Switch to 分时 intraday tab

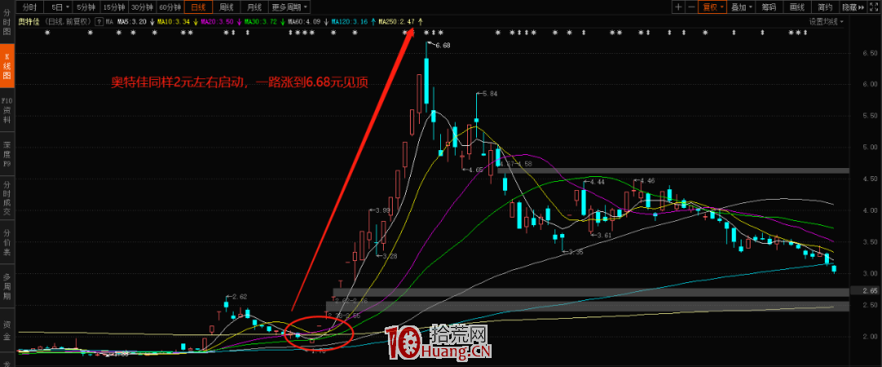[29, 7]
